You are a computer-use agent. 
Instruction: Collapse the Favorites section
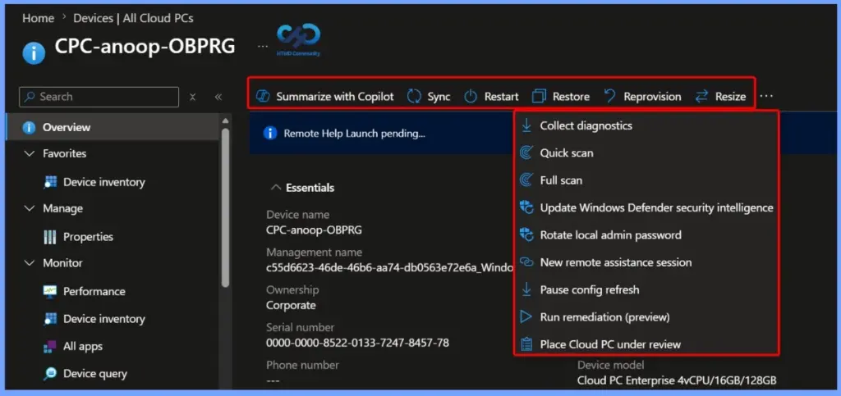[30, 153]
